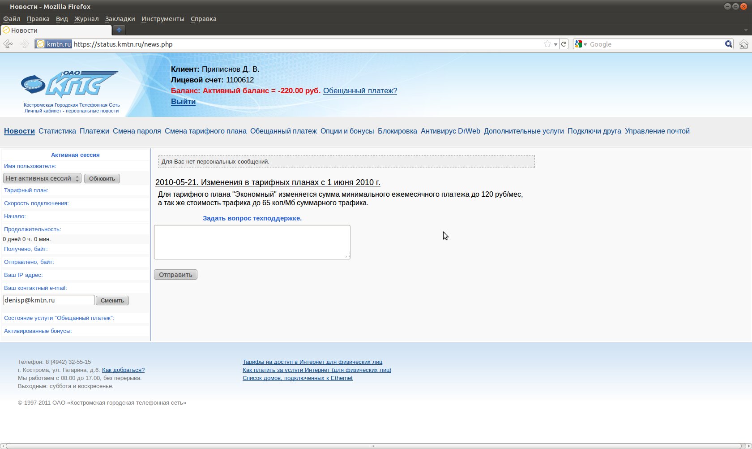The width and height of the screenshot is (752, 449).
Task: Click the KGTS company logo
Action: [x=70, y=84]
